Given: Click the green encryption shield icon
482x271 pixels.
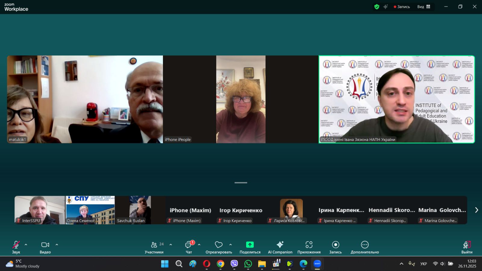Looking at the screenshot, I should 377,7.
